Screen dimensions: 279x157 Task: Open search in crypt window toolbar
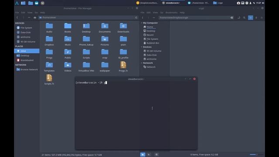pyautogui.click(x=244, y=17)
